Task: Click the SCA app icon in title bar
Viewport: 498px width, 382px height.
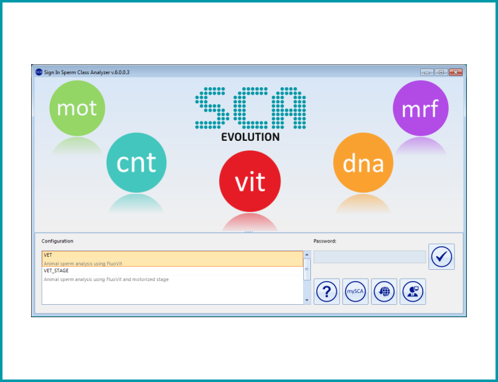Action: (x=39, y=72)
